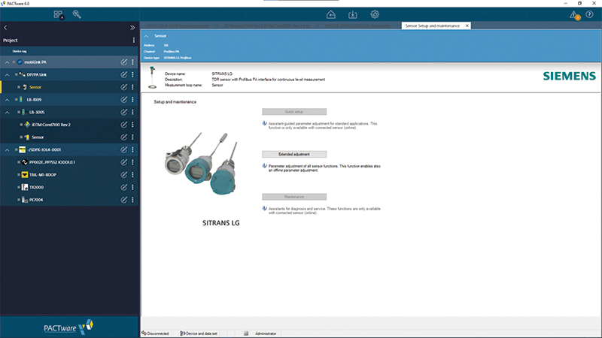Click the search/scan magnifier icon

click(x=77, y=14)
